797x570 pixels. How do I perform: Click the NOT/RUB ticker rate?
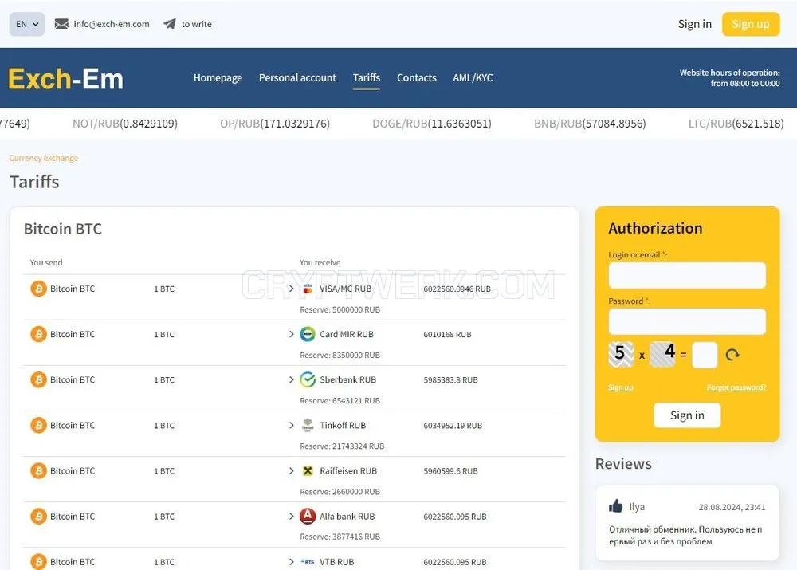click(125, 124)
